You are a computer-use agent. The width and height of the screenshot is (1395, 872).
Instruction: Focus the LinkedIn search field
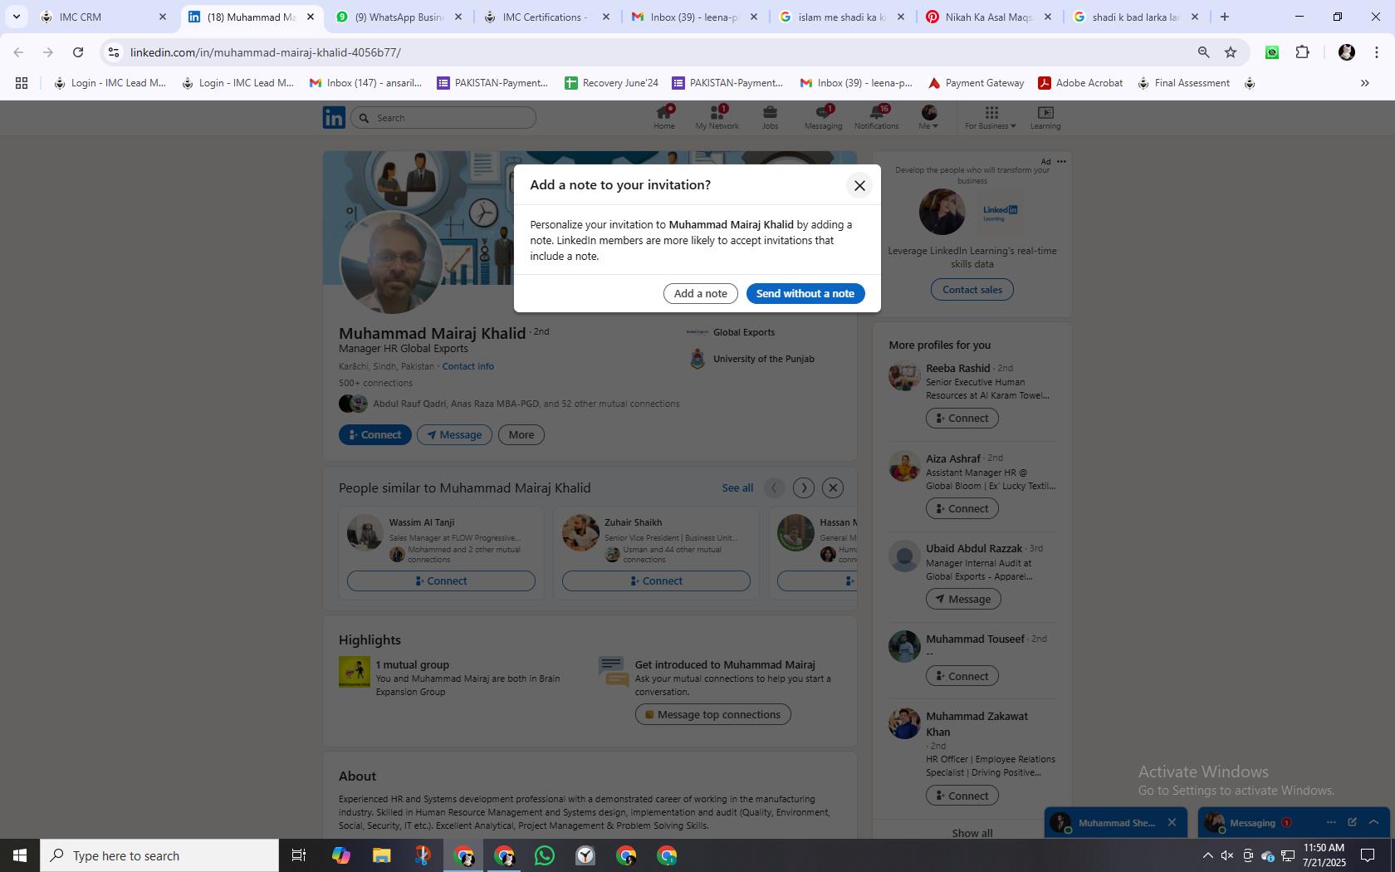(x=443, y=118)
